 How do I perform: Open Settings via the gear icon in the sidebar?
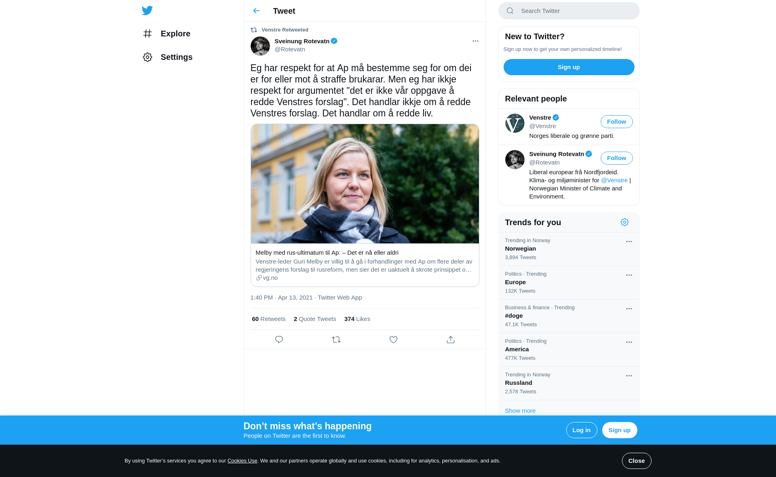pos(148,57)
